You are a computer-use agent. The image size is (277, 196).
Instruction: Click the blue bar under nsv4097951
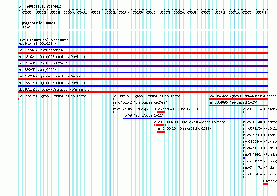(x=143, y=86)
